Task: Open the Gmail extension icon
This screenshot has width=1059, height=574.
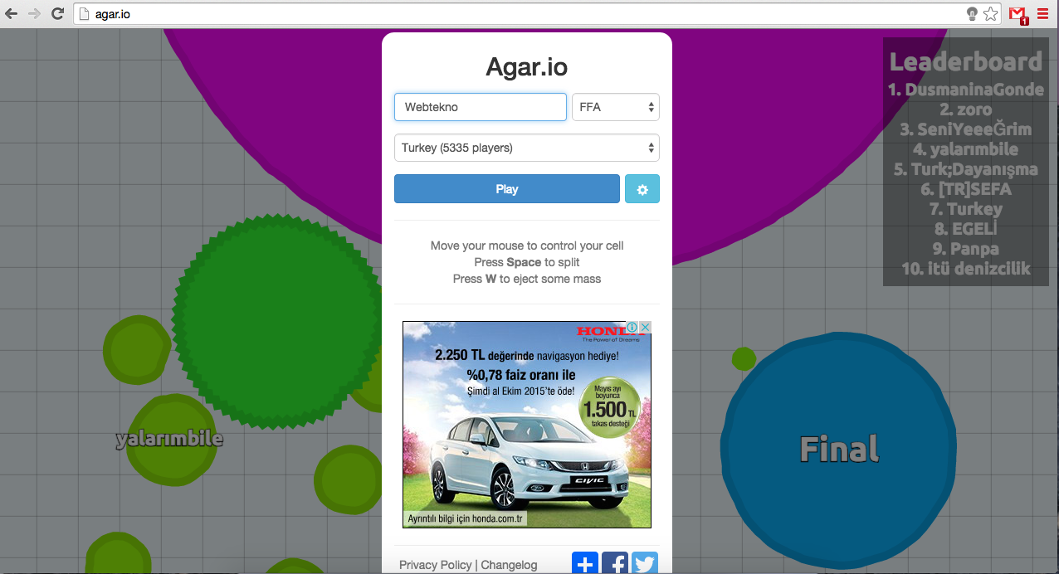Action: click(x=1018, y=14)
